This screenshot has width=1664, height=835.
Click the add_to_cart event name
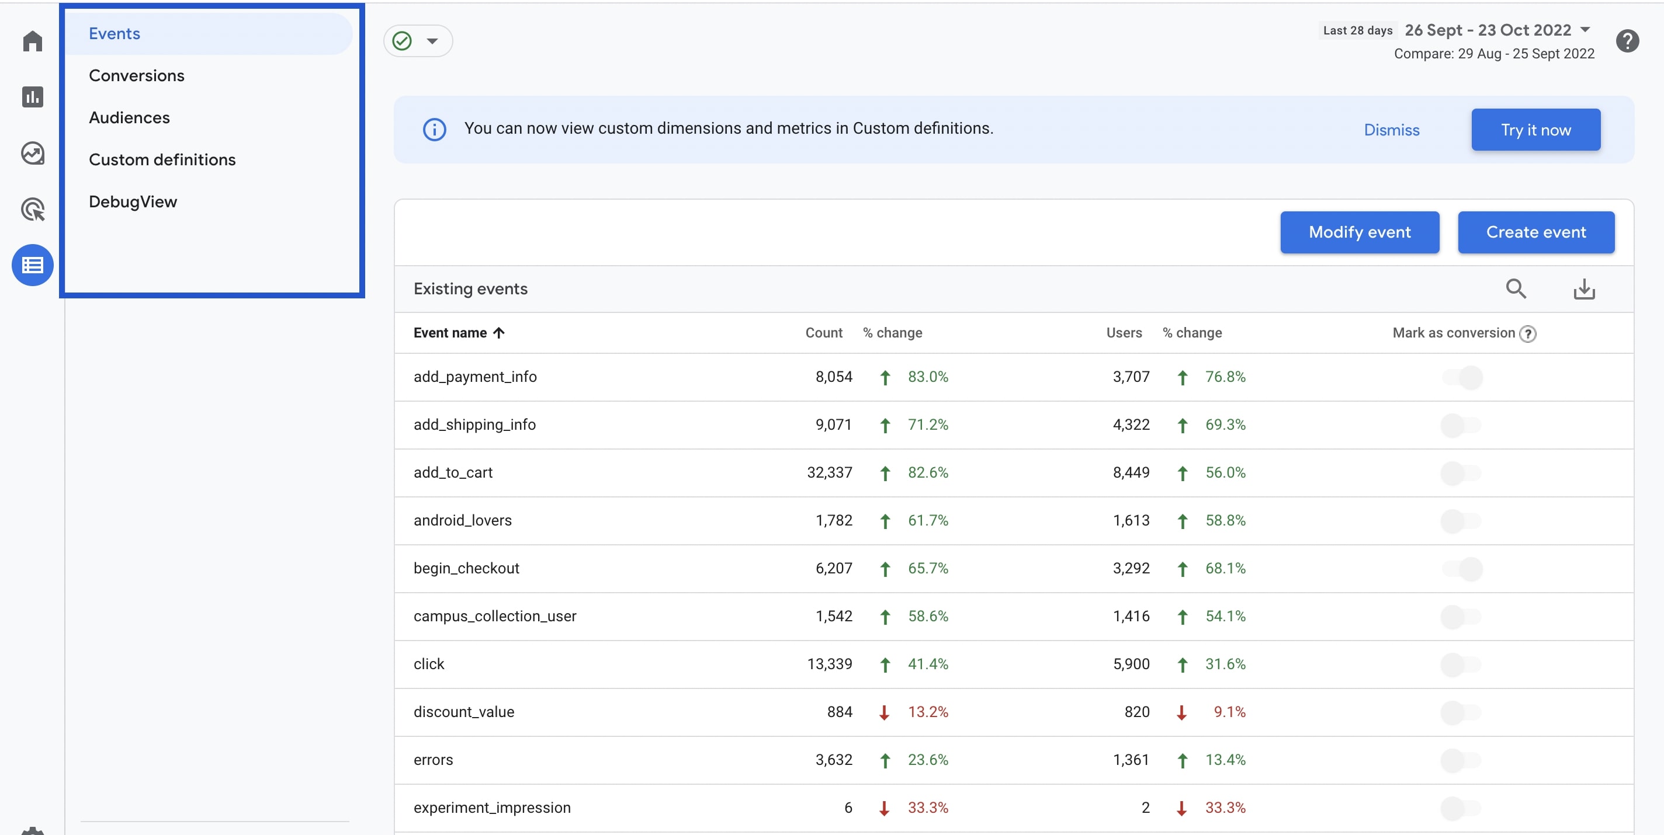coord(453,473)
